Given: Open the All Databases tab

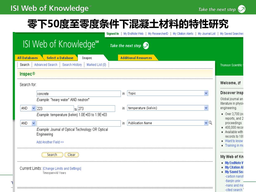Looking at the screenshot, I should [27, 58].
